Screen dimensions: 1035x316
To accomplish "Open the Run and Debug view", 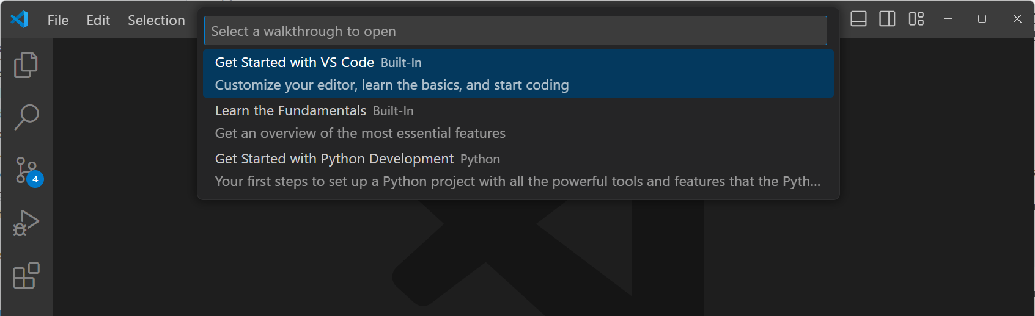I will point(26,223).
